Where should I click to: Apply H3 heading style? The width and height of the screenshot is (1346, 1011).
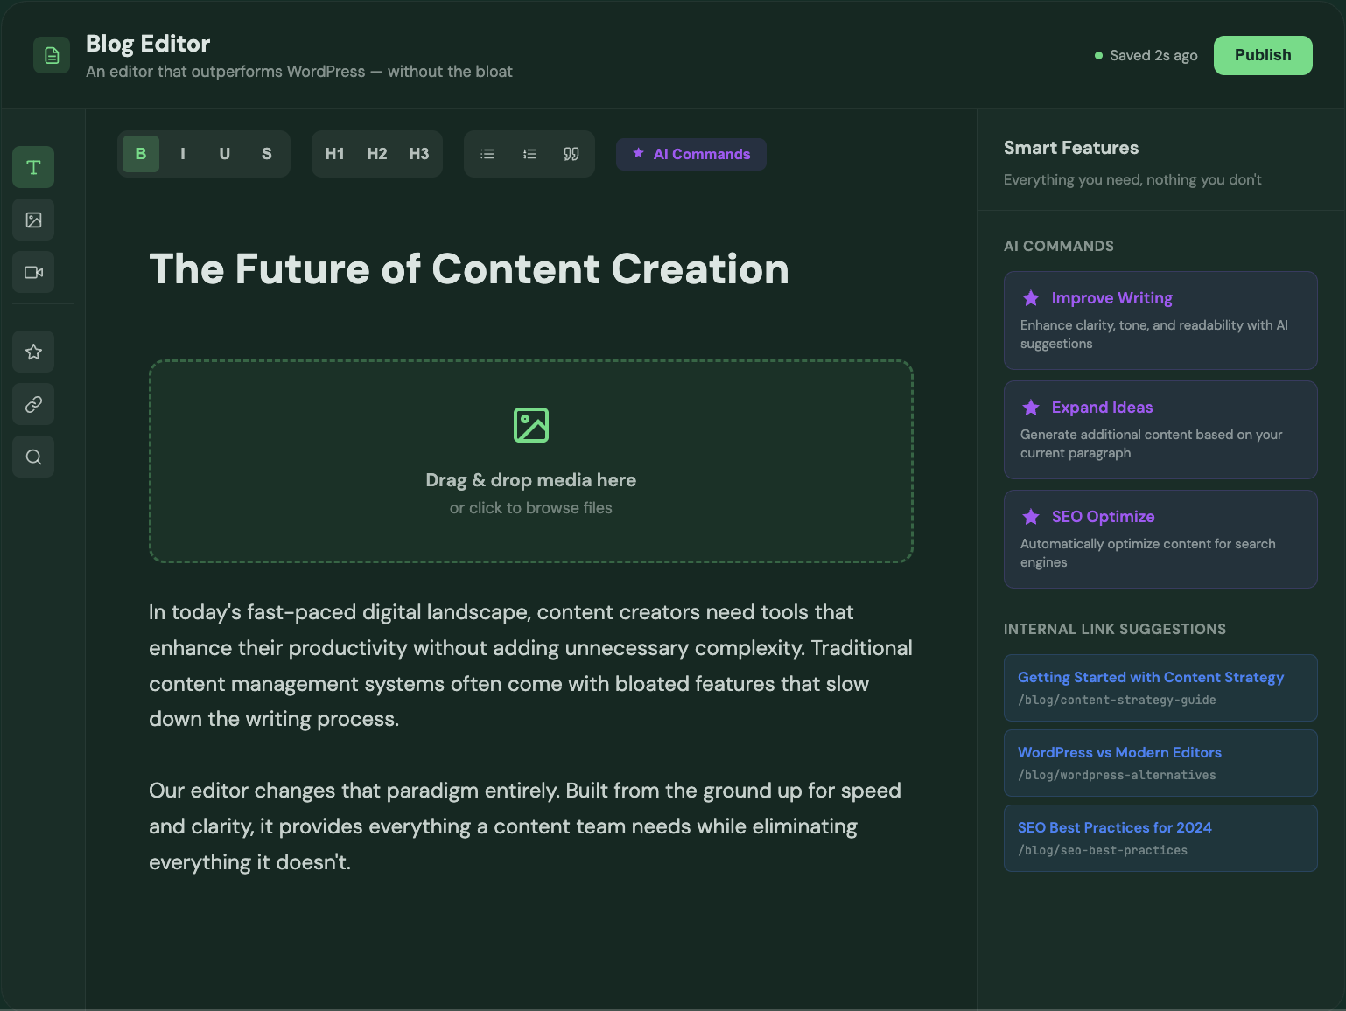click(x=419, y=154)
